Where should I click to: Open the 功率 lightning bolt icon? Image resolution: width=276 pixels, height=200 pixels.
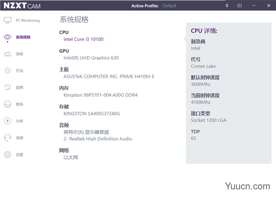(7, 121)
